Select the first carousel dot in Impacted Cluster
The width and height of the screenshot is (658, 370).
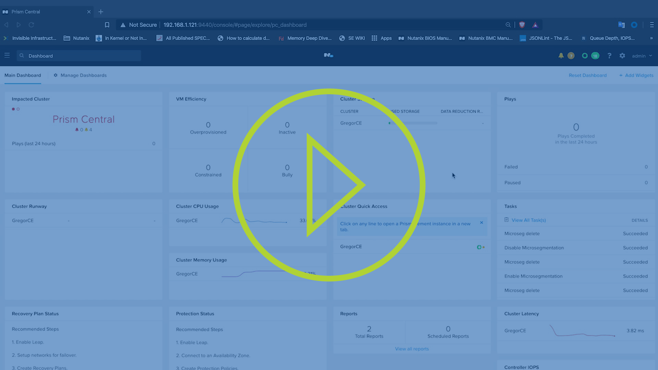pos(13,109)
